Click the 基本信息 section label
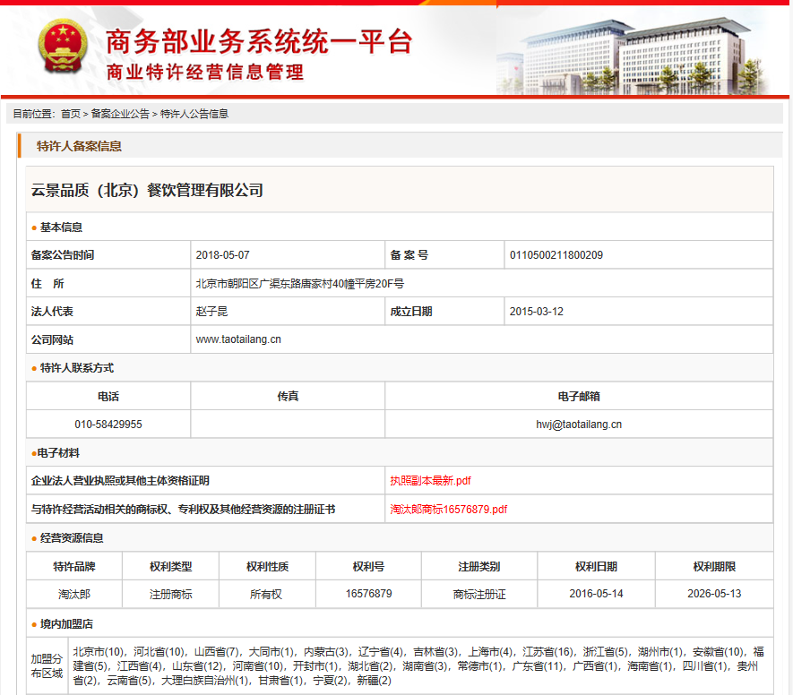 point(61,227)
